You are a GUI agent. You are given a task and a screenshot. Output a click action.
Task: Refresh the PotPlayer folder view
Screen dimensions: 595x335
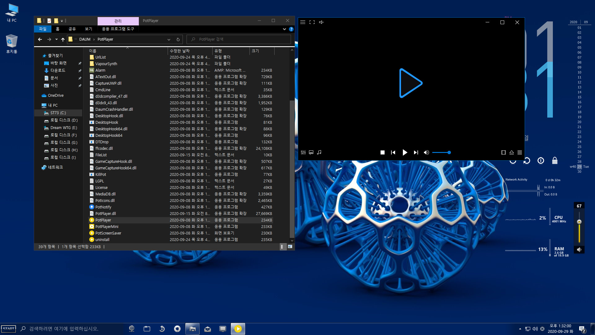[178, 39]
